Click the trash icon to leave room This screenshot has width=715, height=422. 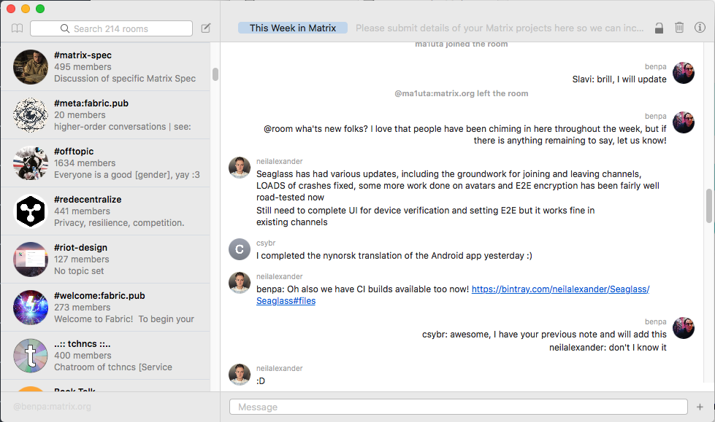[679, 28]
